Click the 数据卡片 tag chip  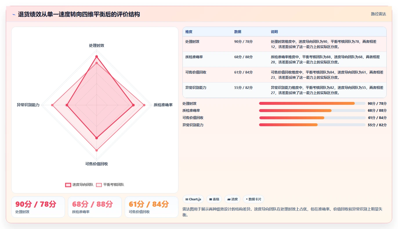(254, 199)
